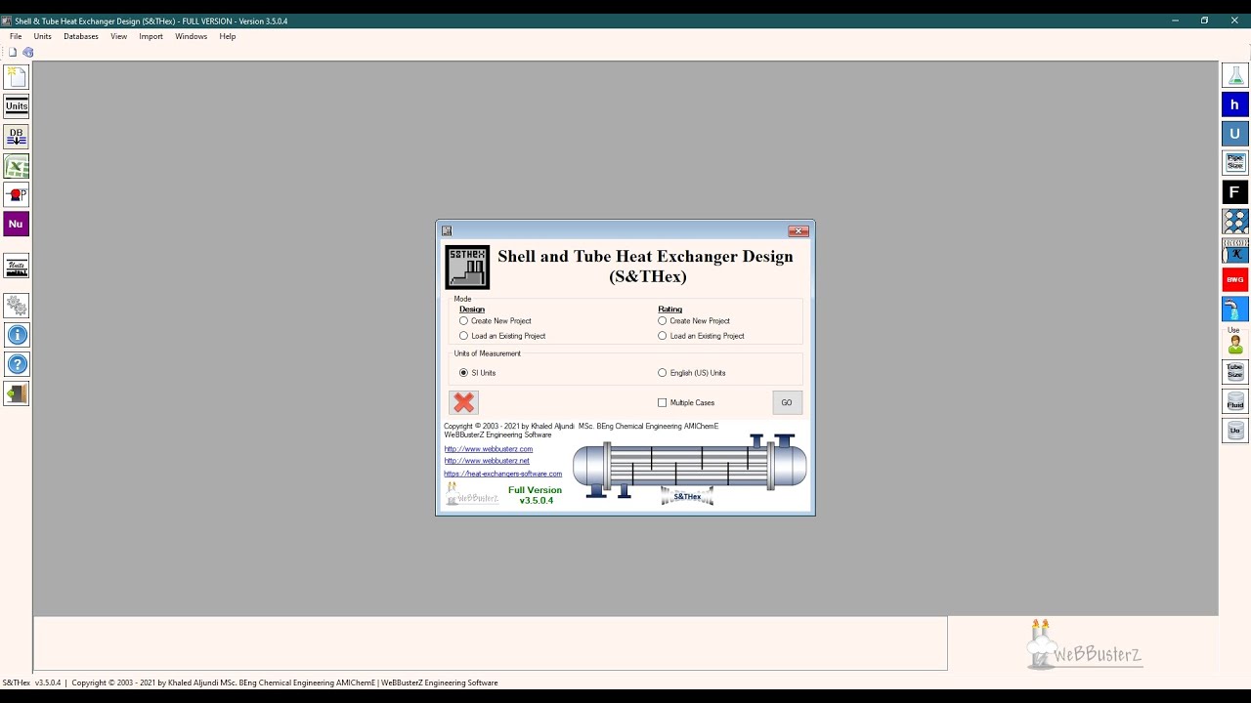This screenshot has height=703, width=1251.
Task: Open the Units converter ruler icon
Action: click(x=17, y=266)
